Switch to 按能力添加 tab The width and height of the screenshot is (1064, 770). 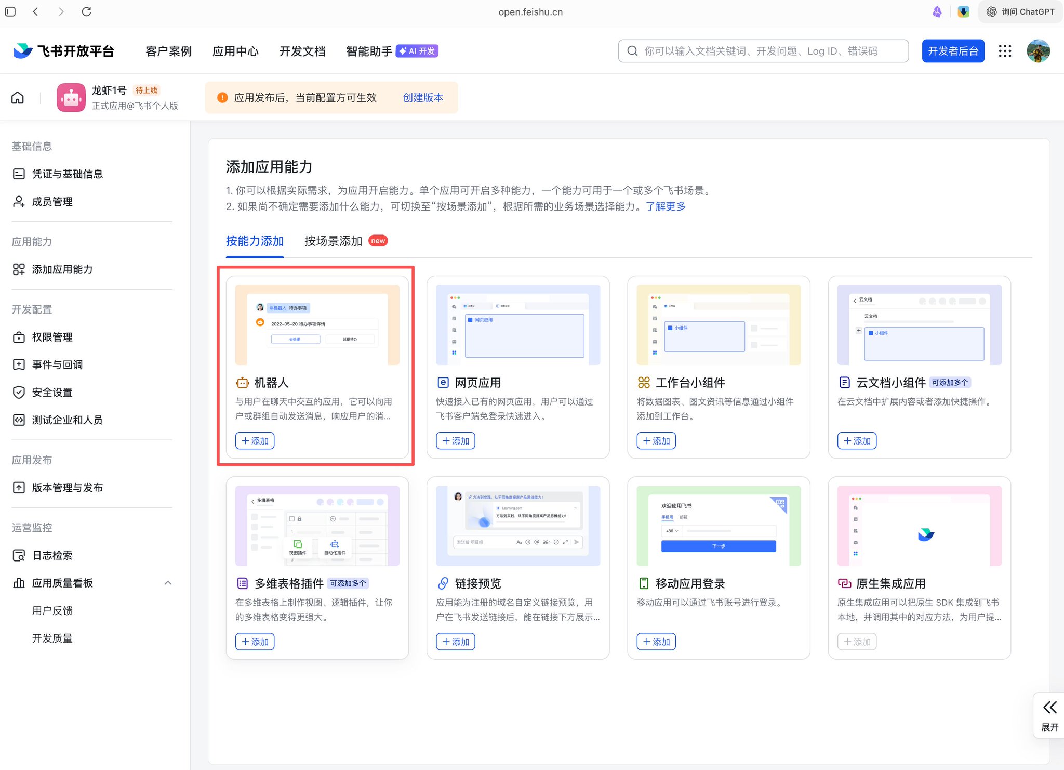255,241
